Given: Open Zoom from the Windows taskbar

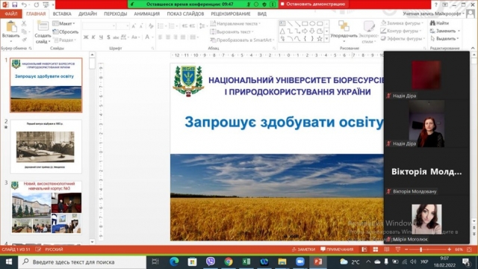Looking at the screenshot, I should point(299,262).
